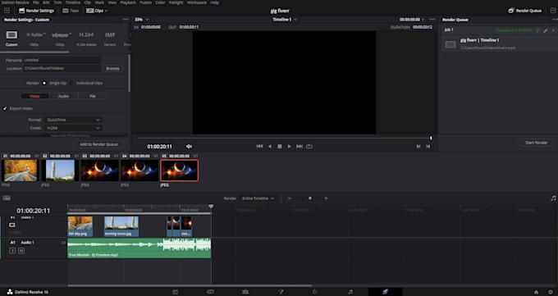This screenshot has height=296, width=558.
Task: Open the viewer zoom percentage dropdown
Action: (x=142, y=20)
